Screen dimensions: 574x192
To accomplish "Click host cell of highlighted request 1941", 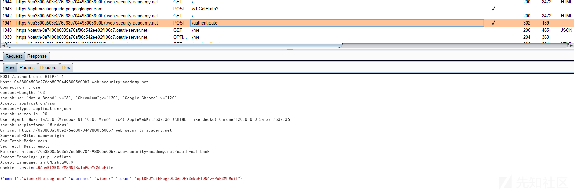I will coord(87,23).
